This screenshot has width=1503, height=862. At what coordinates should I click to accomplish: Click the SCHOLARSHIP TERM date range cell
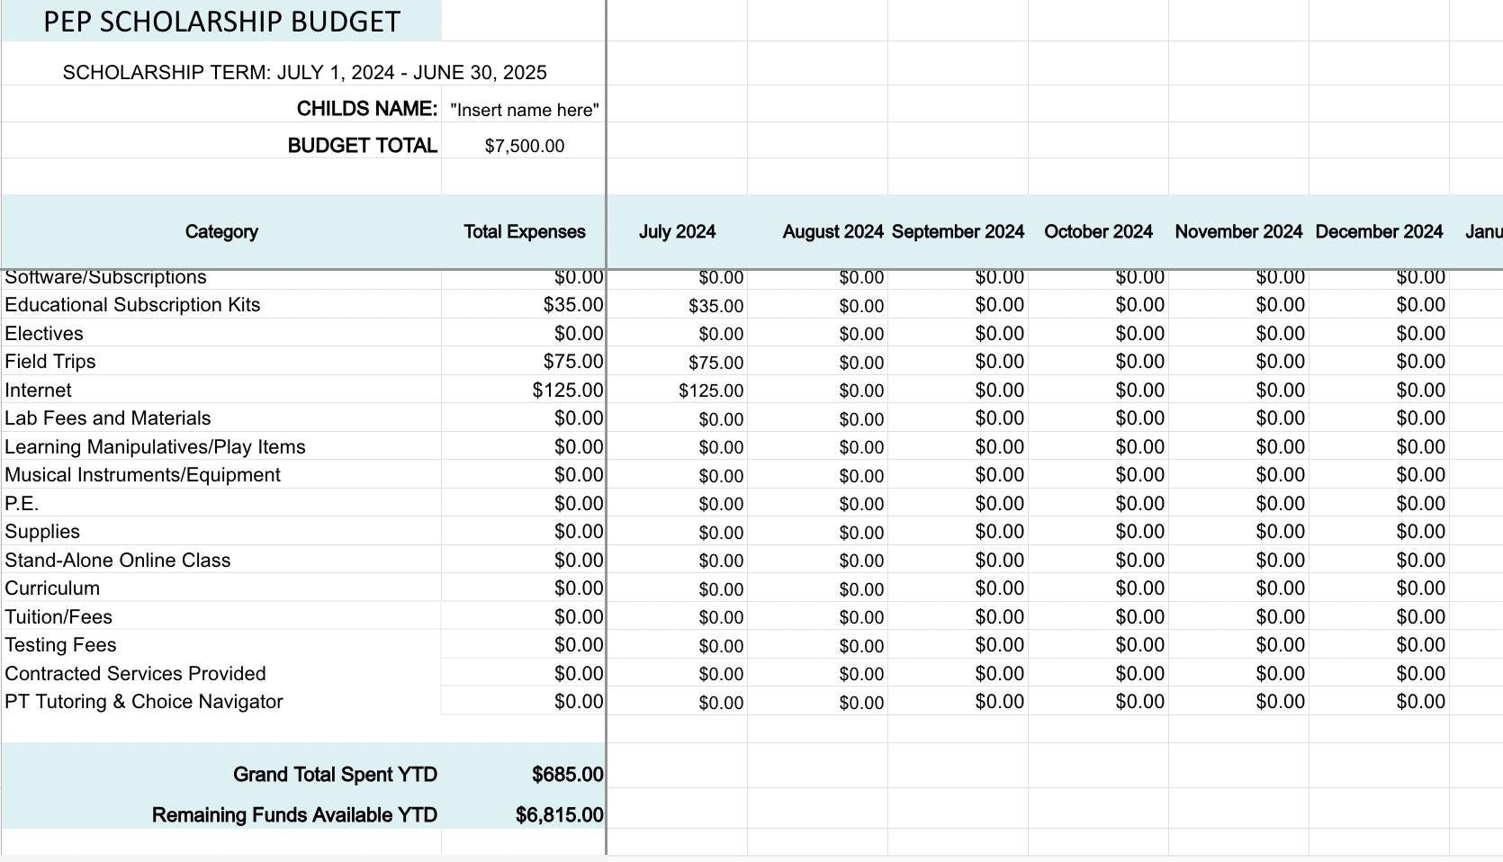tap(305, 72)
